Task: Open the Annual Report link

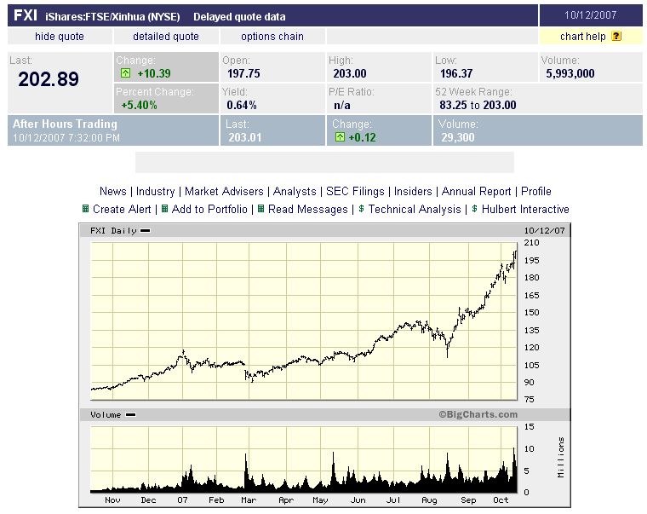Action: (477, 192)
